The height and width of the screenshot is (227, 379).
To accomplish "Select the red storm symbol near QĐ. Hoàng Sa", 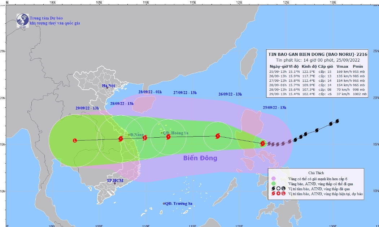I will coord(168,137).
